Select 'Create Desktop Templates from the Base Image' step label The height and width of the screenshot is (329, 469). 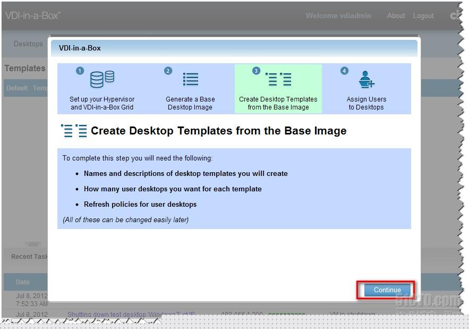(278, 103)
